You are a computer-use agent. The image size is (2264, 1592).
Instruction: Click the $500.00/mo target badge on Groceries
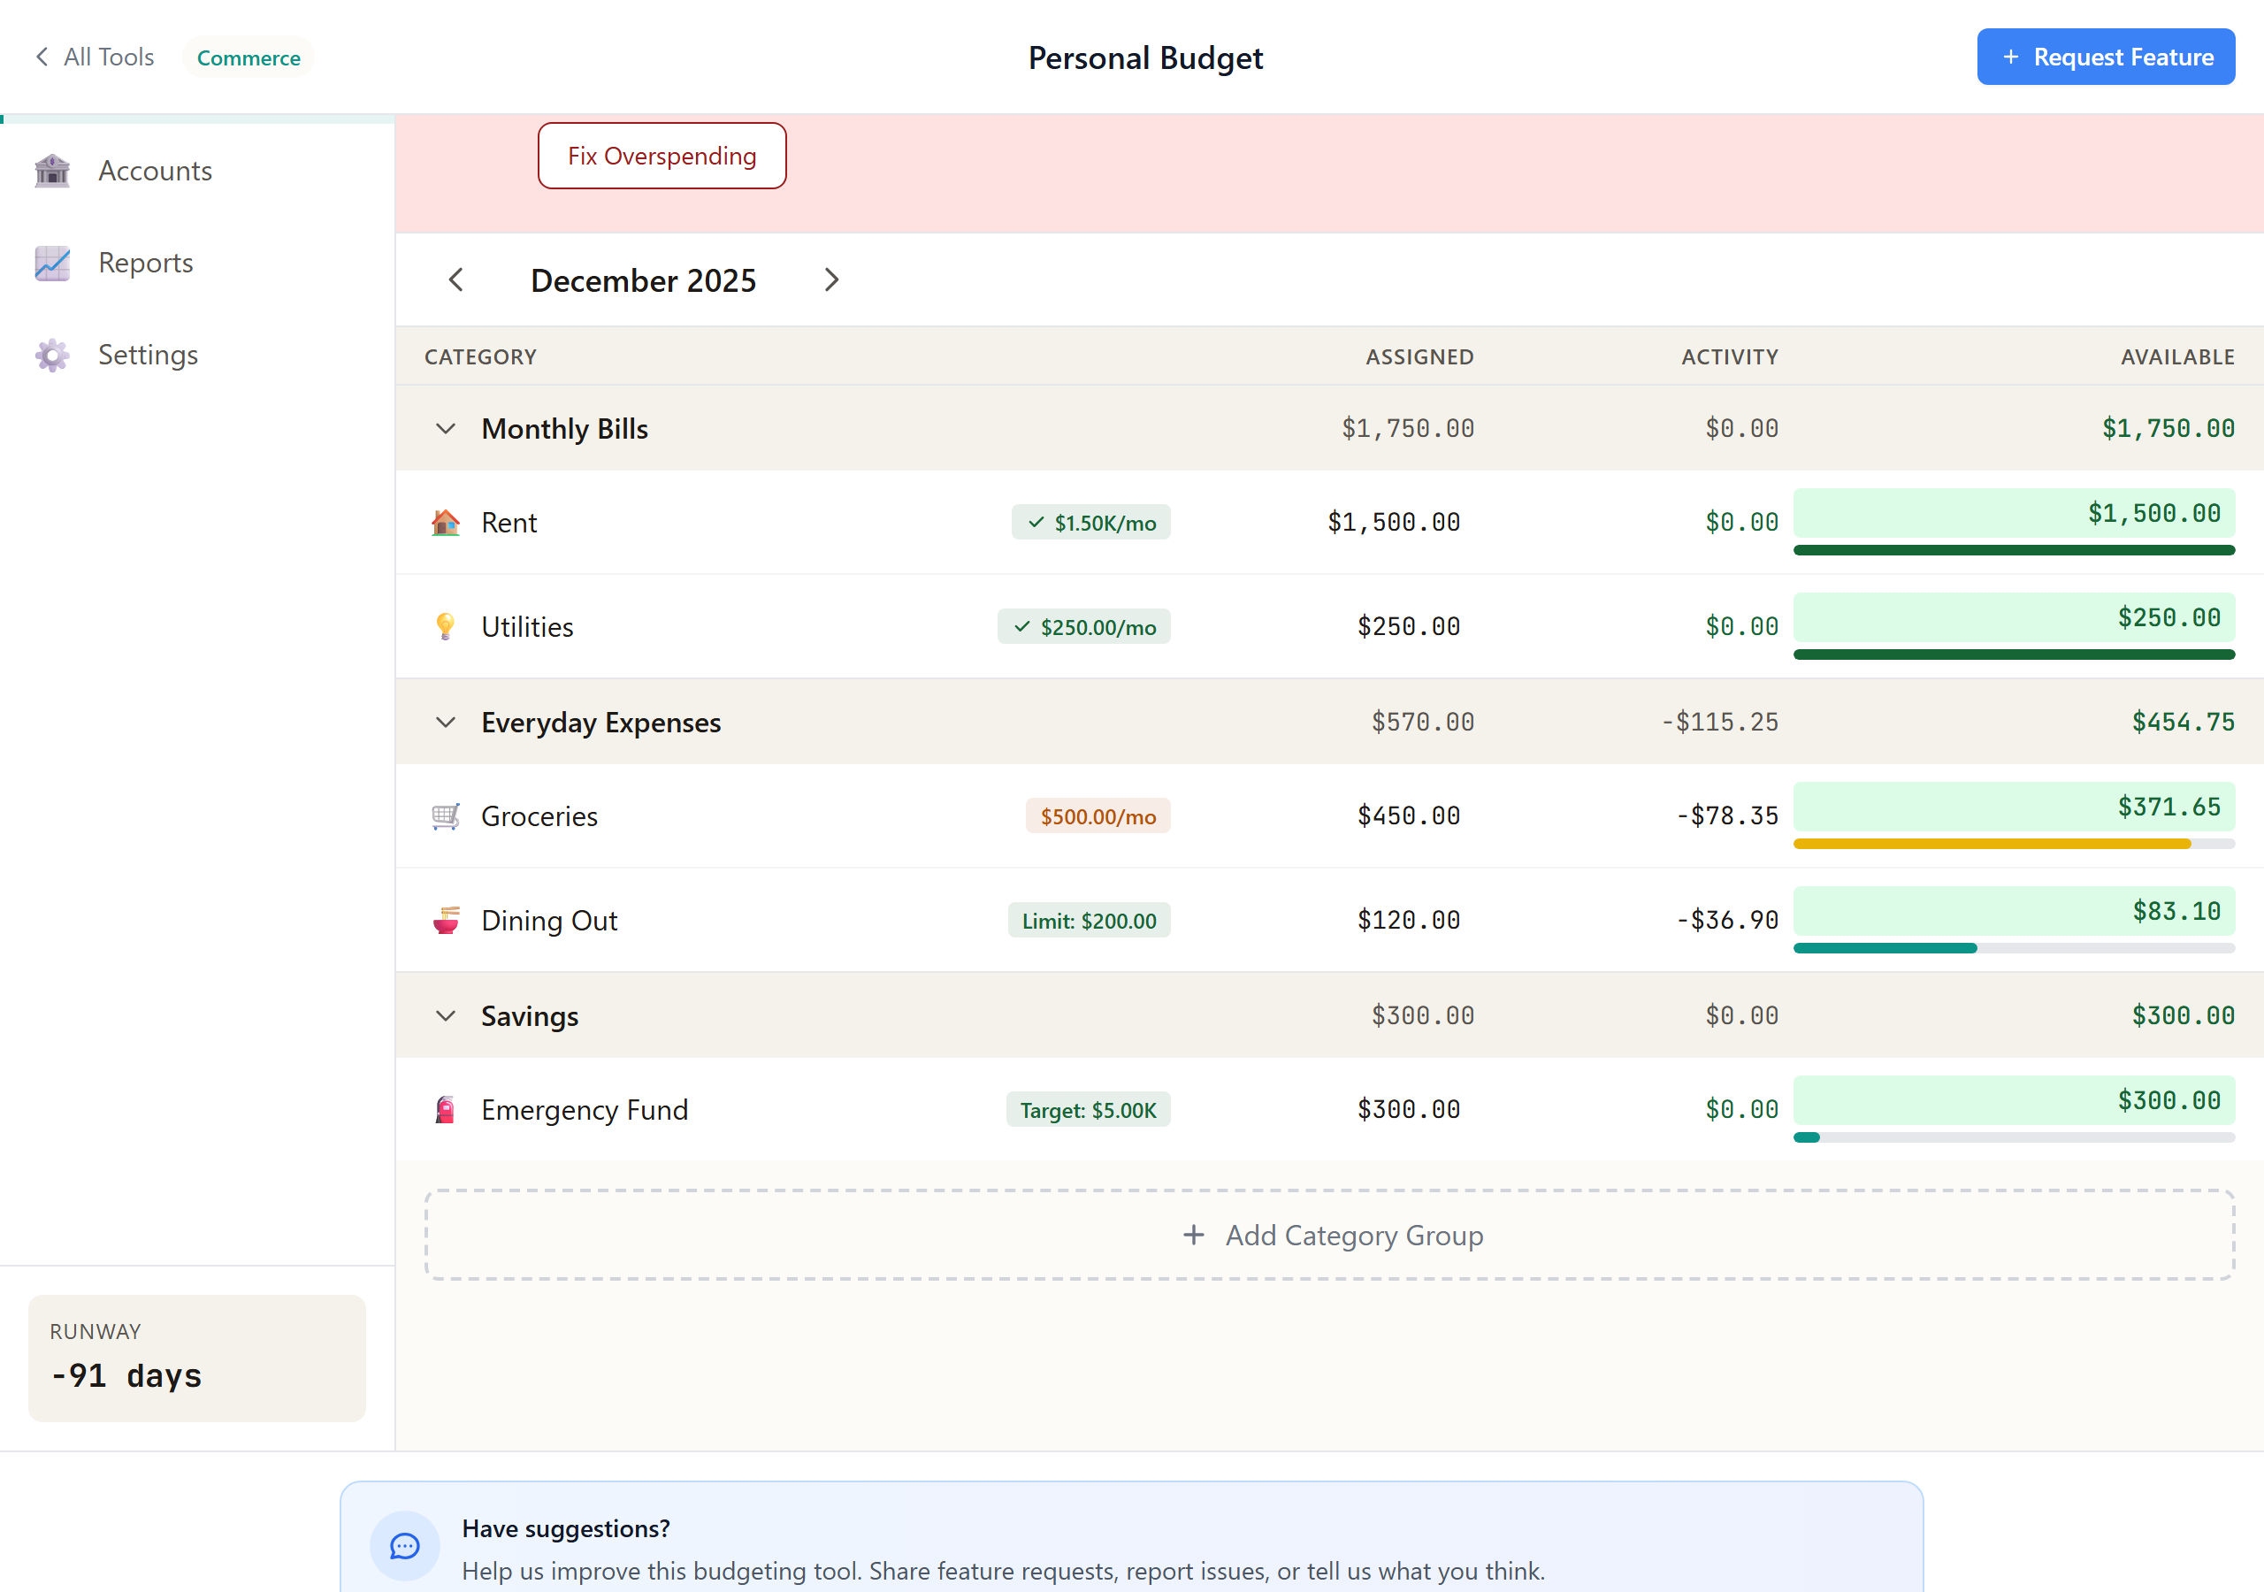click(1098, 815)
